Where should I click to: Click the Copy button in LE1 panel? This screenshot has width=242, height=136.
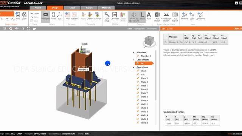tap(236, 29)
